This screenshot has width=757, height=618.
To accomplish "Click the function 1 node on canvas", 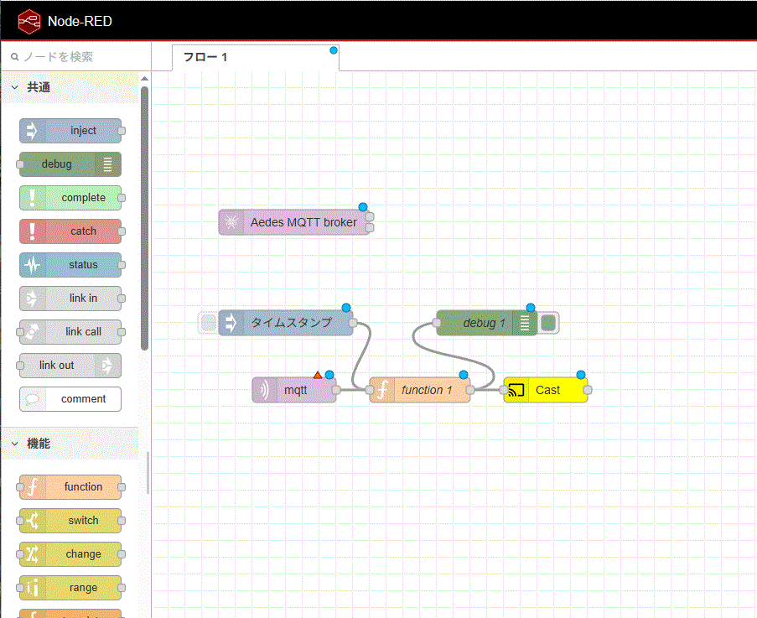I will 421,390.
